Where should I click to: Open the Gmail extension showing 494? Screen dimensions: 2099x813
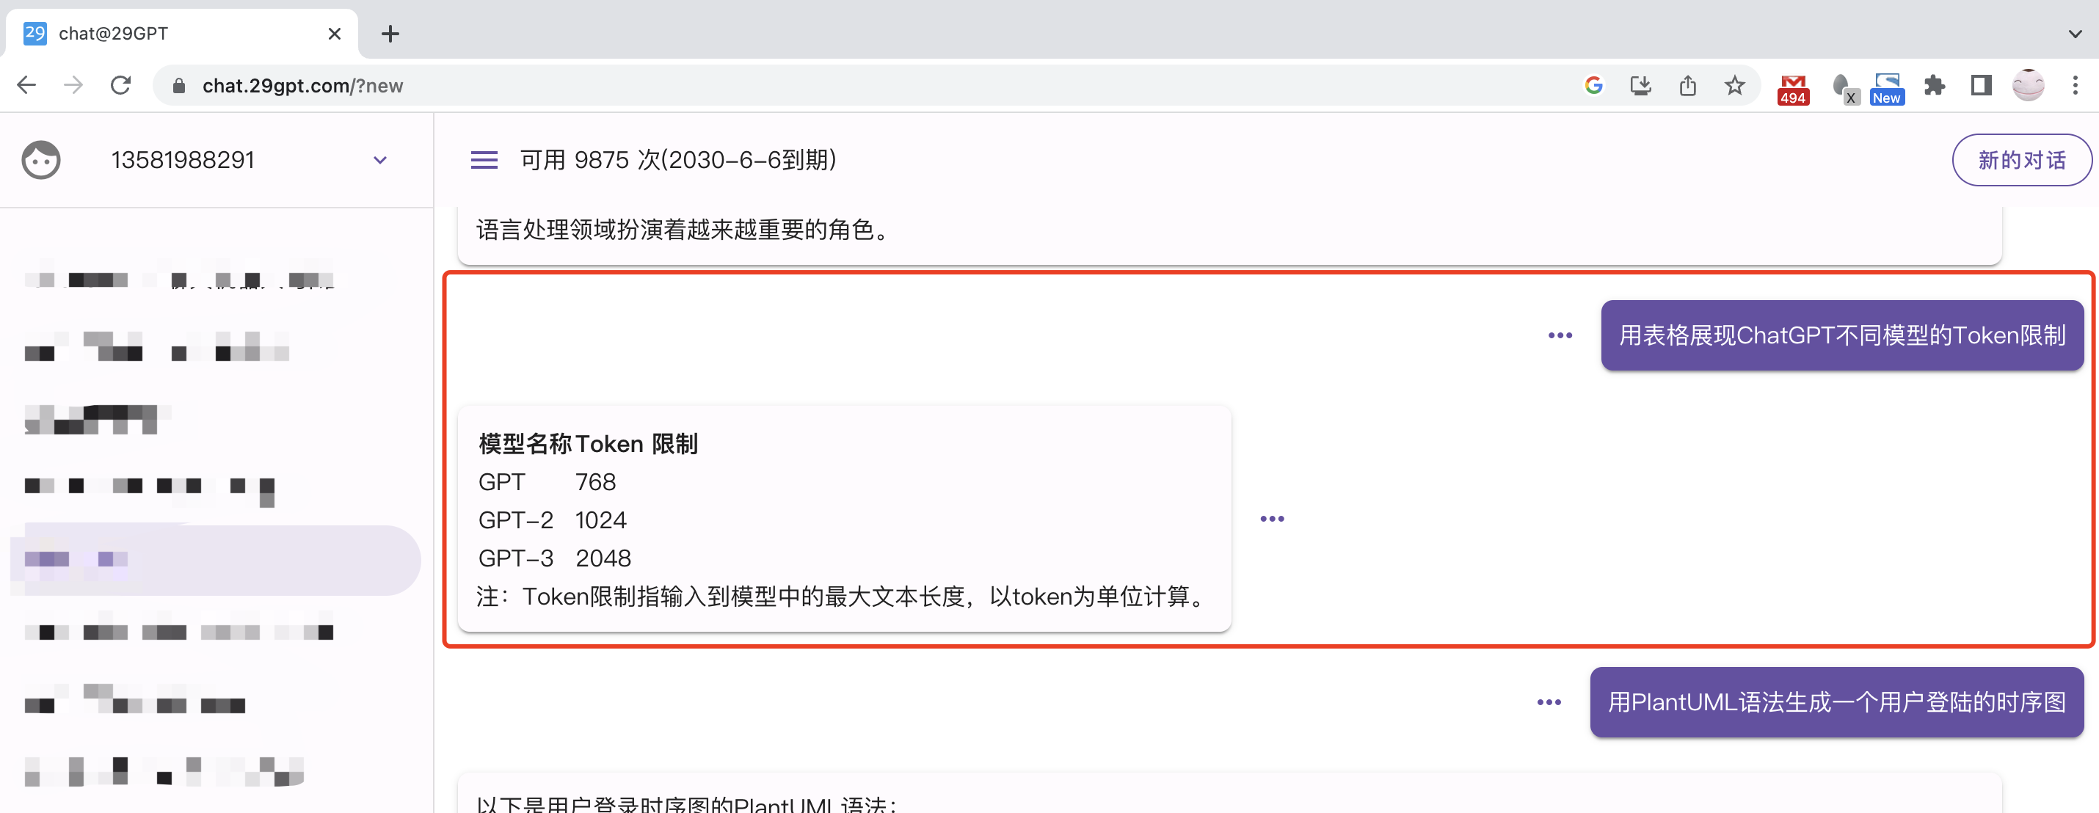pyautogui.click(x=1793, y=89)
